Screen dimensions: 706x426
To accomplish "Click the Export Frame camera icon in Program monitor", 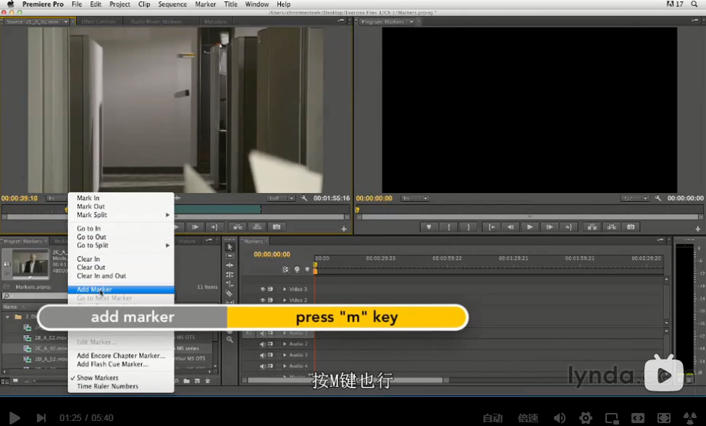I will [630, 227].
